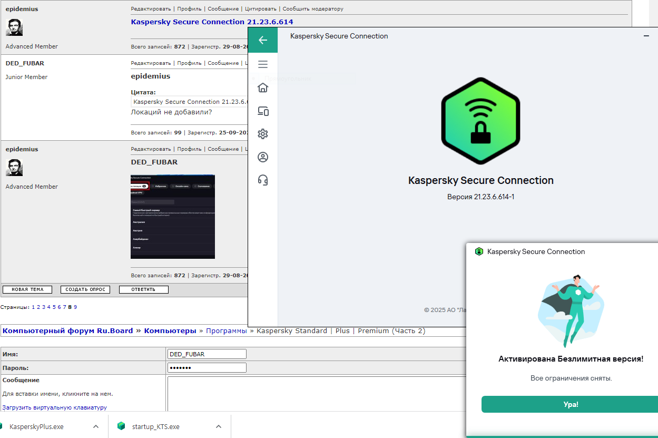Click 'Версия 21.23.6.614-1' text
This screenshot has width=658, height=438.
[480, 197]
